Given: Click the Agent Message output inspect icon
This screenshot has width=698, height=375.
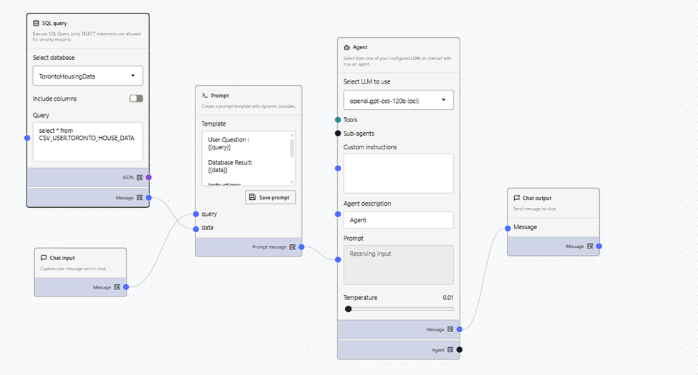Looking at the screenshot, I should [451, 329].
